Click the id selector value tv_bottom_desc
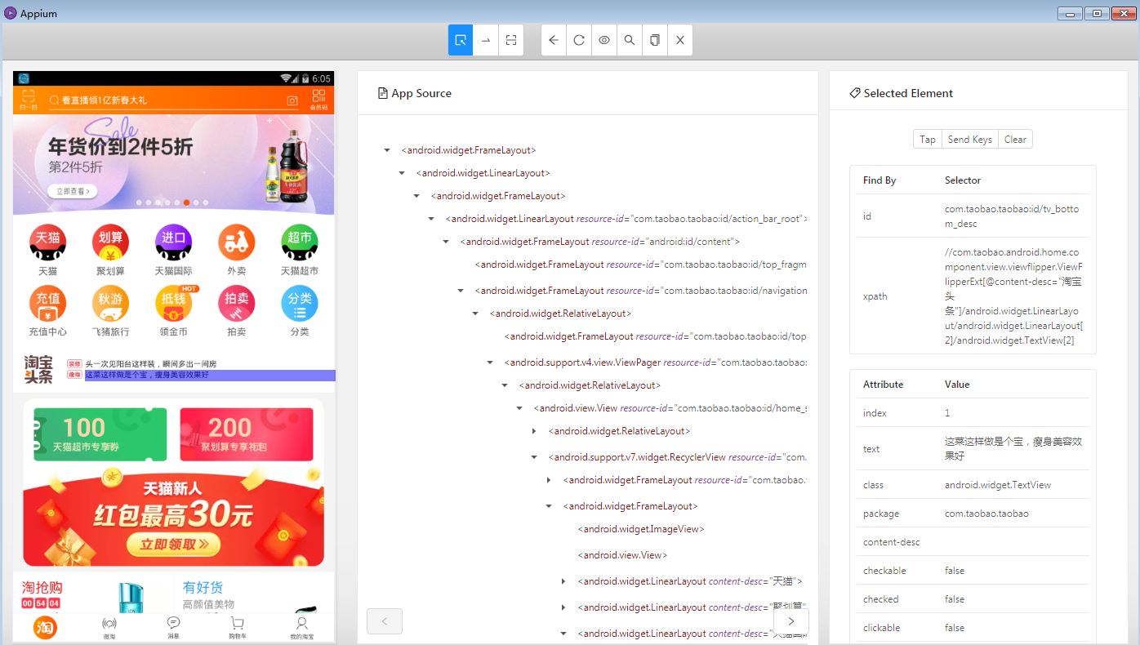This screenshot has width=1140, height=645. (x=1012, y=216)
